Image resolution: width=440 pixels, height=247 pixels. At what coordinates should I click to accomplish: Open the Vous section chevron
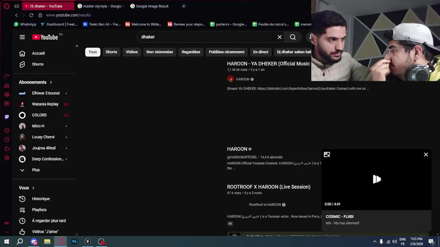pyautogui.click(x=33, y=188)
